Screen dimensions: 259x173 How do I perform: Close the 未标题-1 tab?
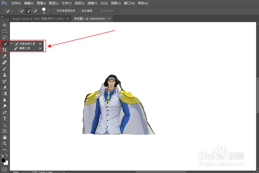pos(109,19)
